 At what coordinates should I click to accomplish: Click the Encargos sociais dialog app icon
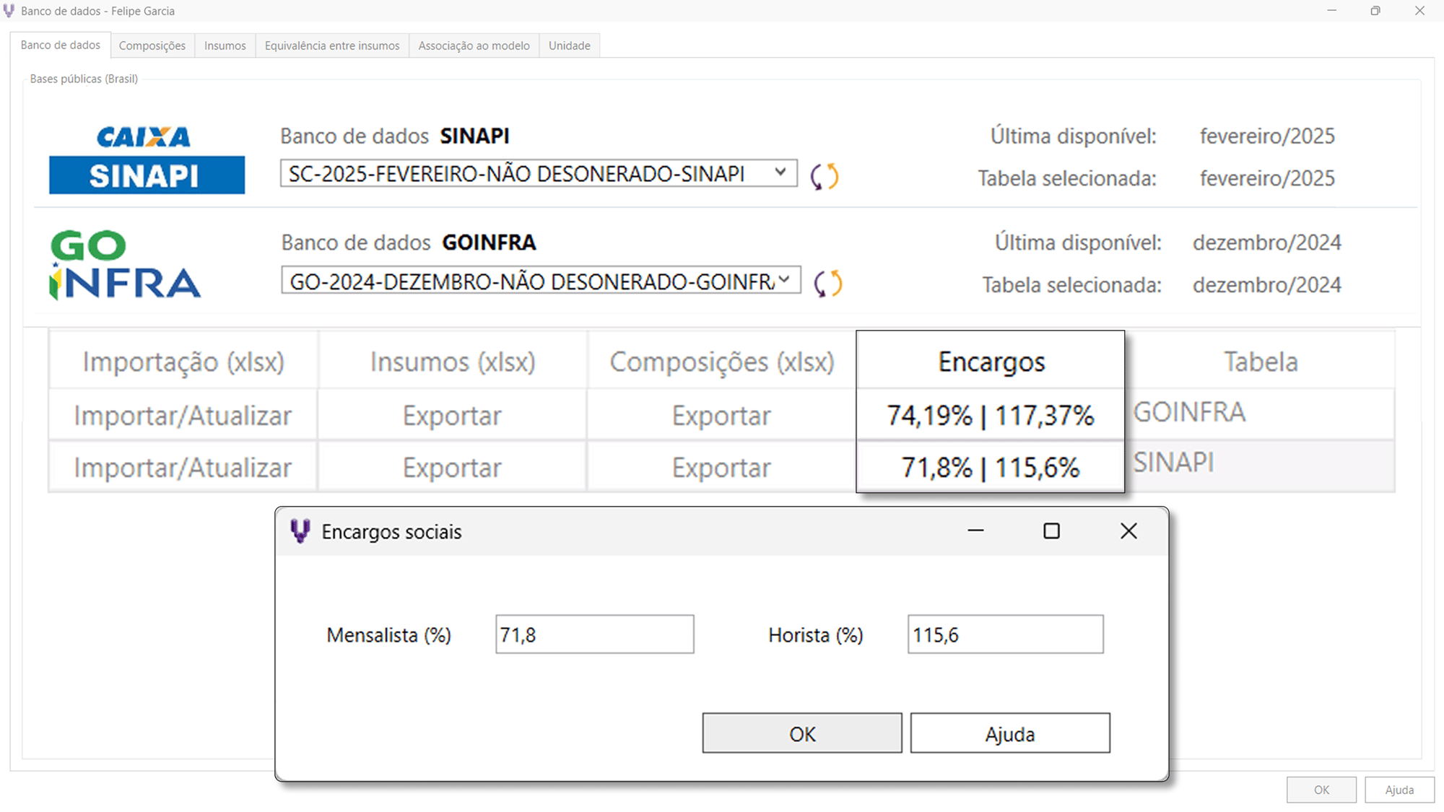pyautogui.click(x=300, y=531)
